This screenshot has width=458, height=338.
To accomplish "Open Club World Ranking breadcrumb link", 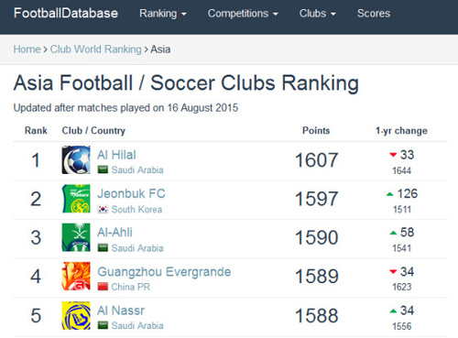I will [x=96, y=49].
